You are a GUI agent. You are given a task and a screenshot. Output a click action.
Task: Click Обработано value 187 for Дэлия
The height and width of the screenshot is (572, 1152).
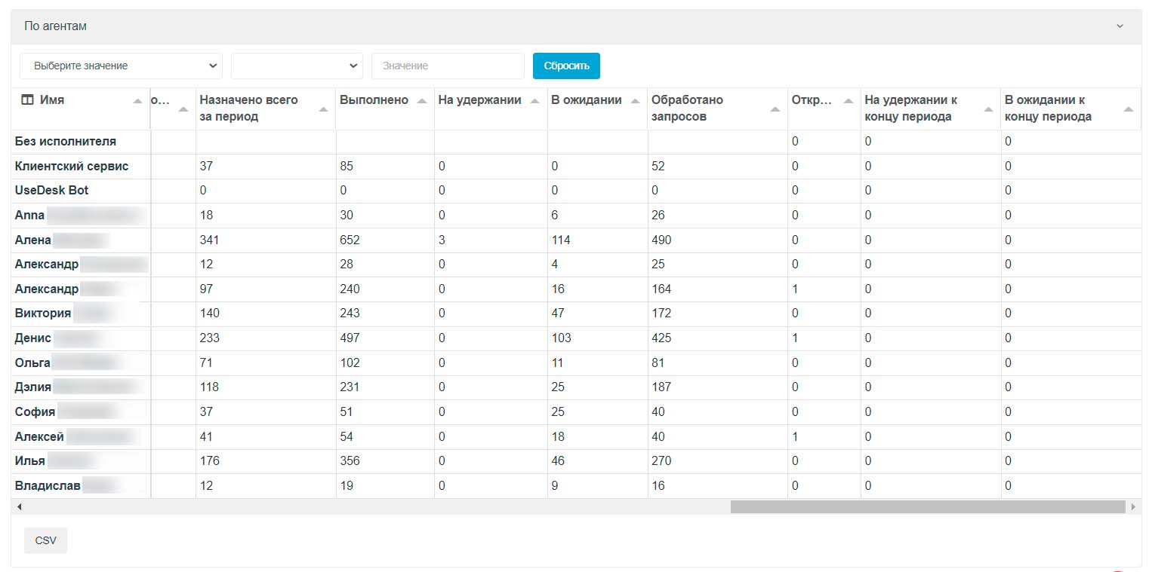click(x=661, y=387)
